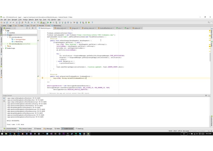The image size is (213, 151).
Task: Click the Help question mark icon
Action: click(x=92, y=23)
